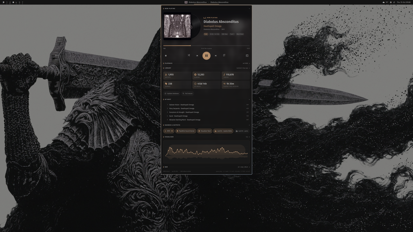Toggle the Last.fm mpdscribble chip

tap(223, 131)
